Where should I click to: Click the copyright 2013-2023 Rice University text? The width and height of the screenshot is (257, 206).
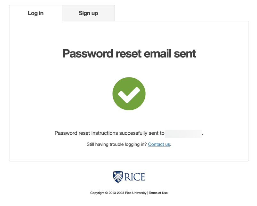pyautogui.click(x=117, y=193)
